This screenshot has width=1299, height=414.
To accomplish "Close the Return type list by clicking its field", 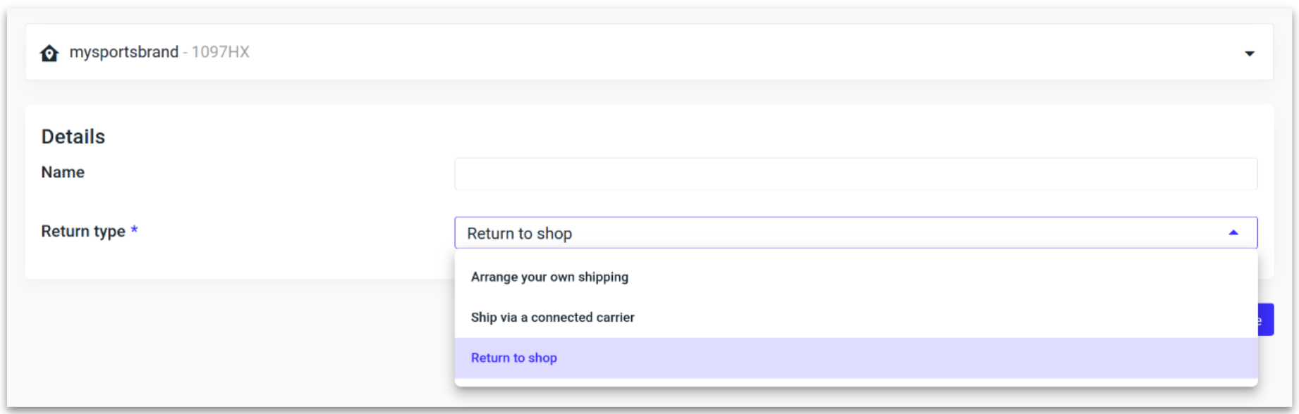I will click(776, 232).
